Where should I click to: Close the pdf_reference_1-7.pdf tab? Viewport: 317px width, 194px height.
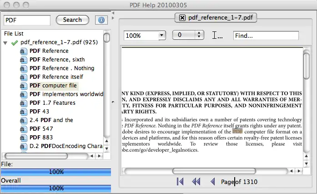click(x=182, y=18)
